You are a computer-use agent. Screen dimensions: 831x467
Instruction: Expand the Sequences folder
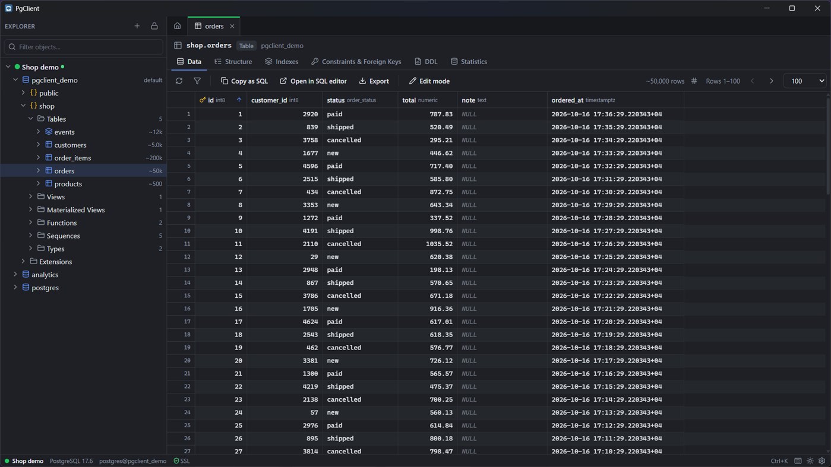tap(31, 236)
